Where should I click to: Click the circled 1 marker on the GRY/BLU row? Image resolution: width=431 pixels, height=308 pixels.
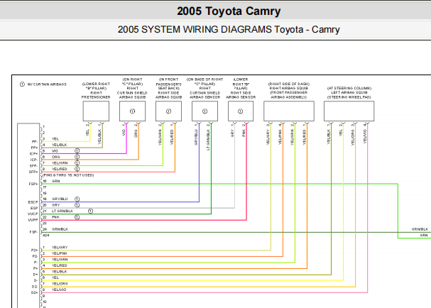click(x=77, y=199)
